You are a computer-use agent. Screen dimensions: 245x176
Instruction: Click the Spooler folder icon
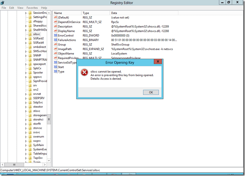click(x=30, y=72)
